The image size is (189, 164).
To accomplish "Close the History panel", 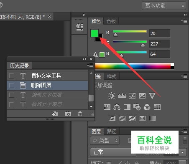I will [91, 59].
